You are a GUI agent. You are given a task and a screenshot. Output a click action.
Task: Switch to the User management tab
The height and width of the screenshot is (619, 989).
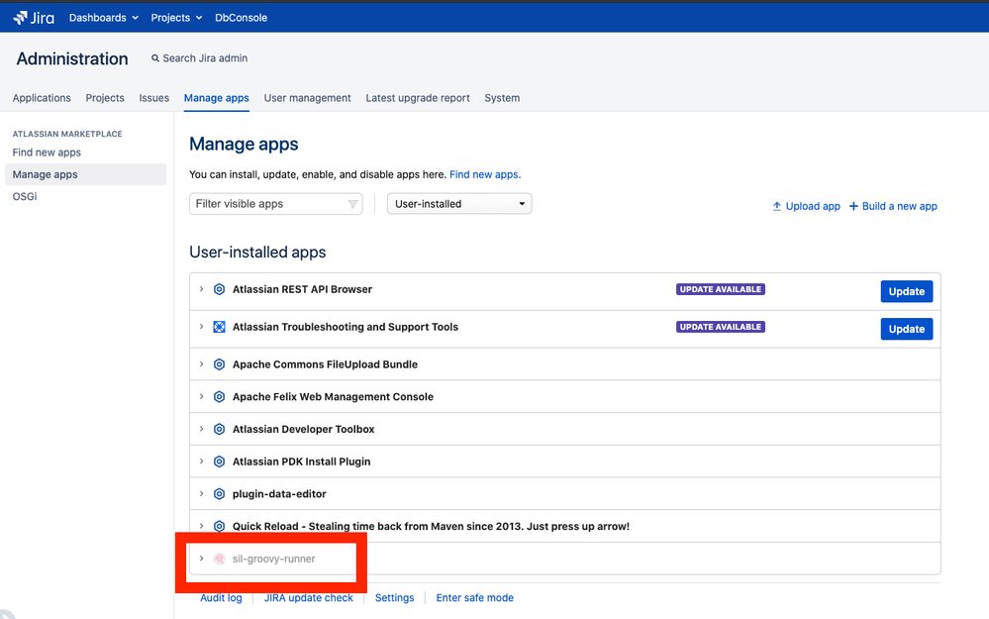click(307, 98)
